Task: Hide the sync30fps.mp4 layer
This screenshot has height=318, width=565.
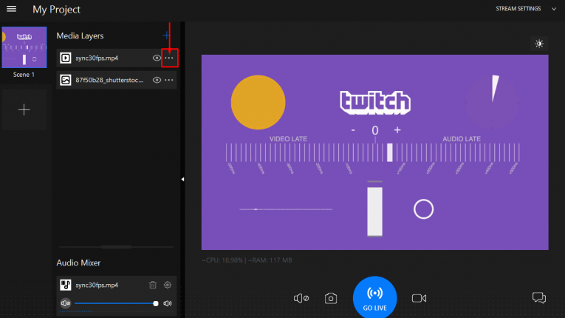Action: click(x=157, y=58)
